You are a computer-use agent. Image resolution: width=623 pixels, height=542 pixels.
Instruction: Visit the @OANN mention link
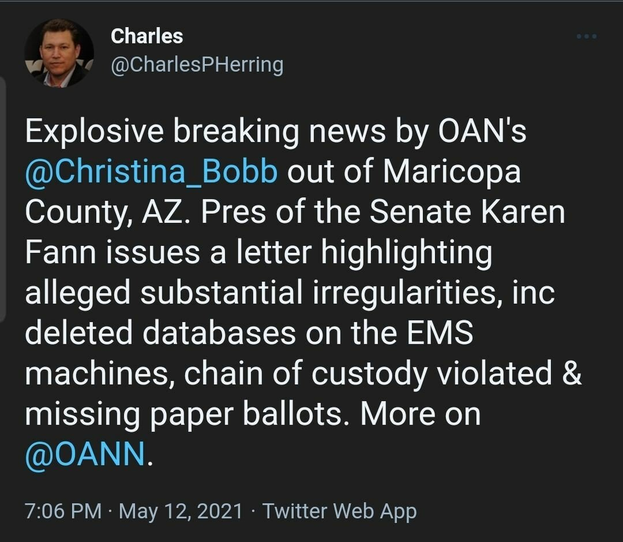point(85,454)
